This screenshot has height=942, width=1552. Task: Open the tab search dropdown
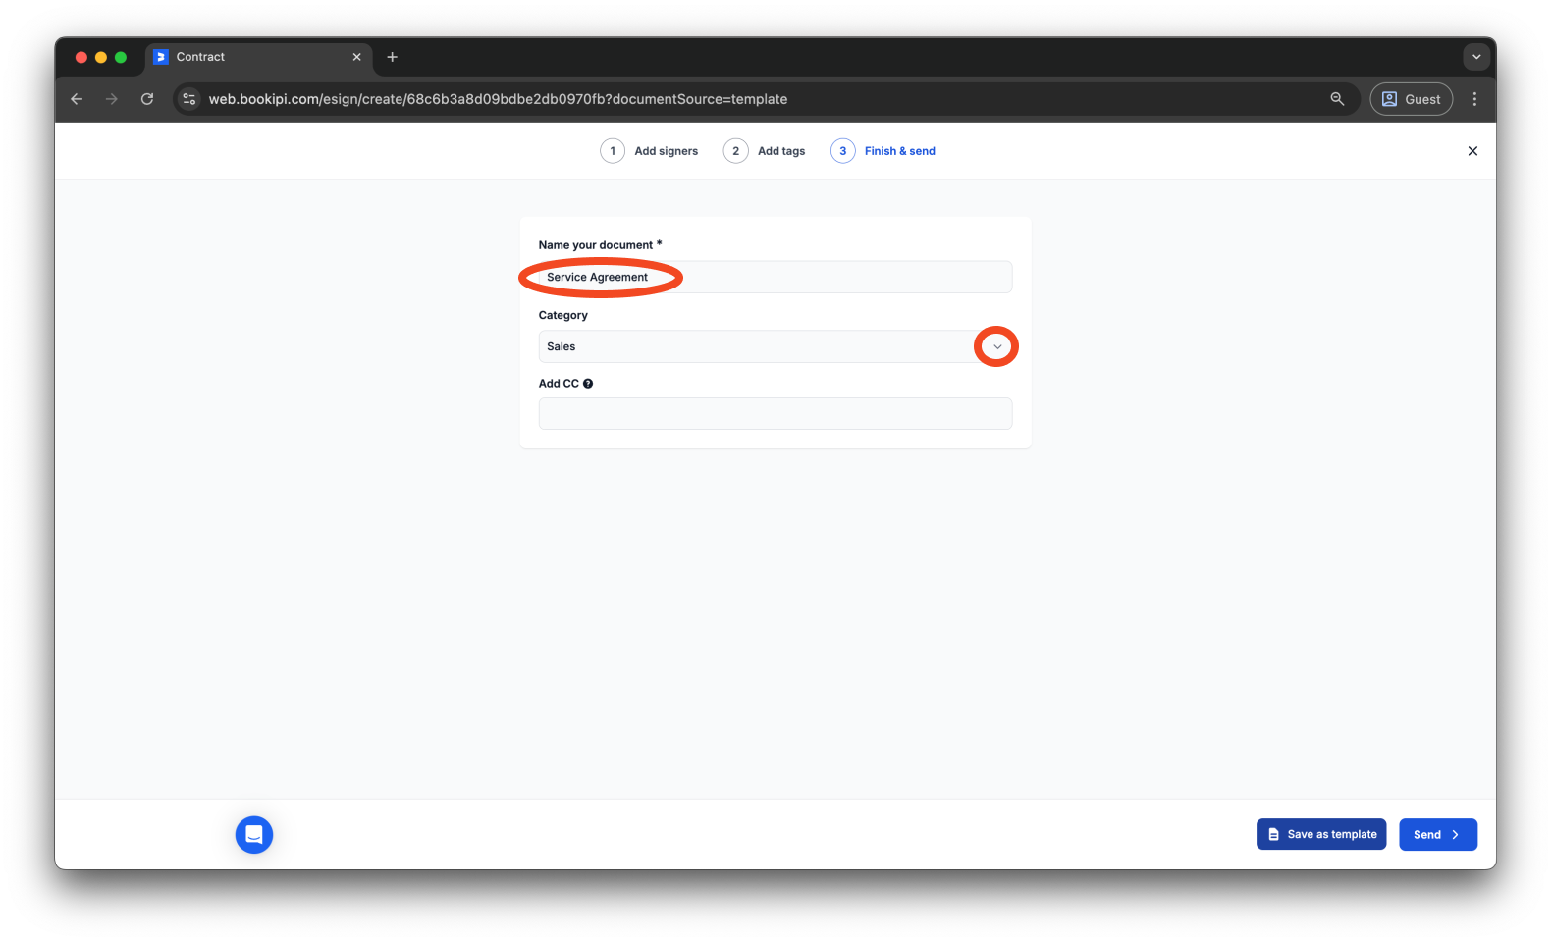1476,57
